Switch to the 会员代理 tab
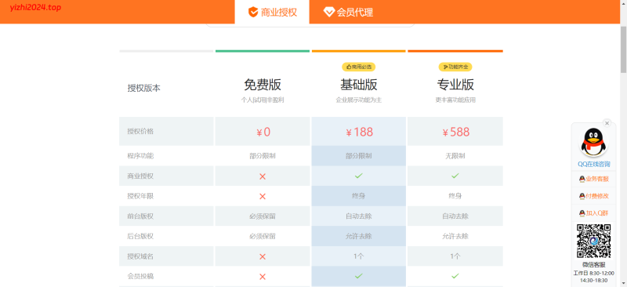627x287 pixels. click(348, 12)
